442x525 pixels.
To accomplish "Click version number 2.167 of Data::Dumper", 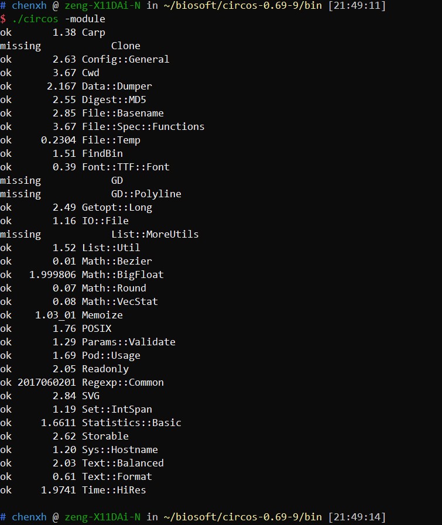I will 62,86.
